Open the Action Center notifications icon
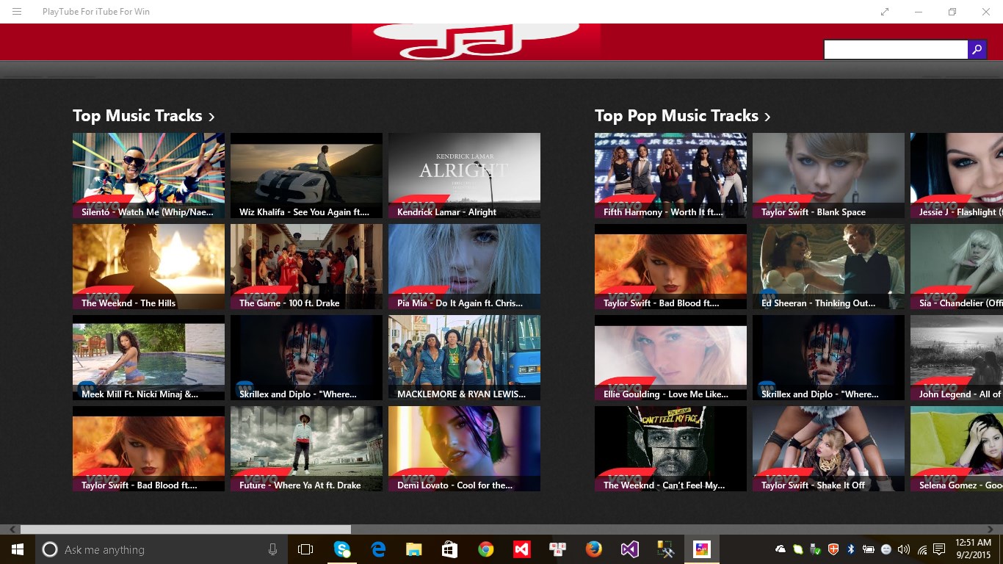 click(x=941, y=549)
